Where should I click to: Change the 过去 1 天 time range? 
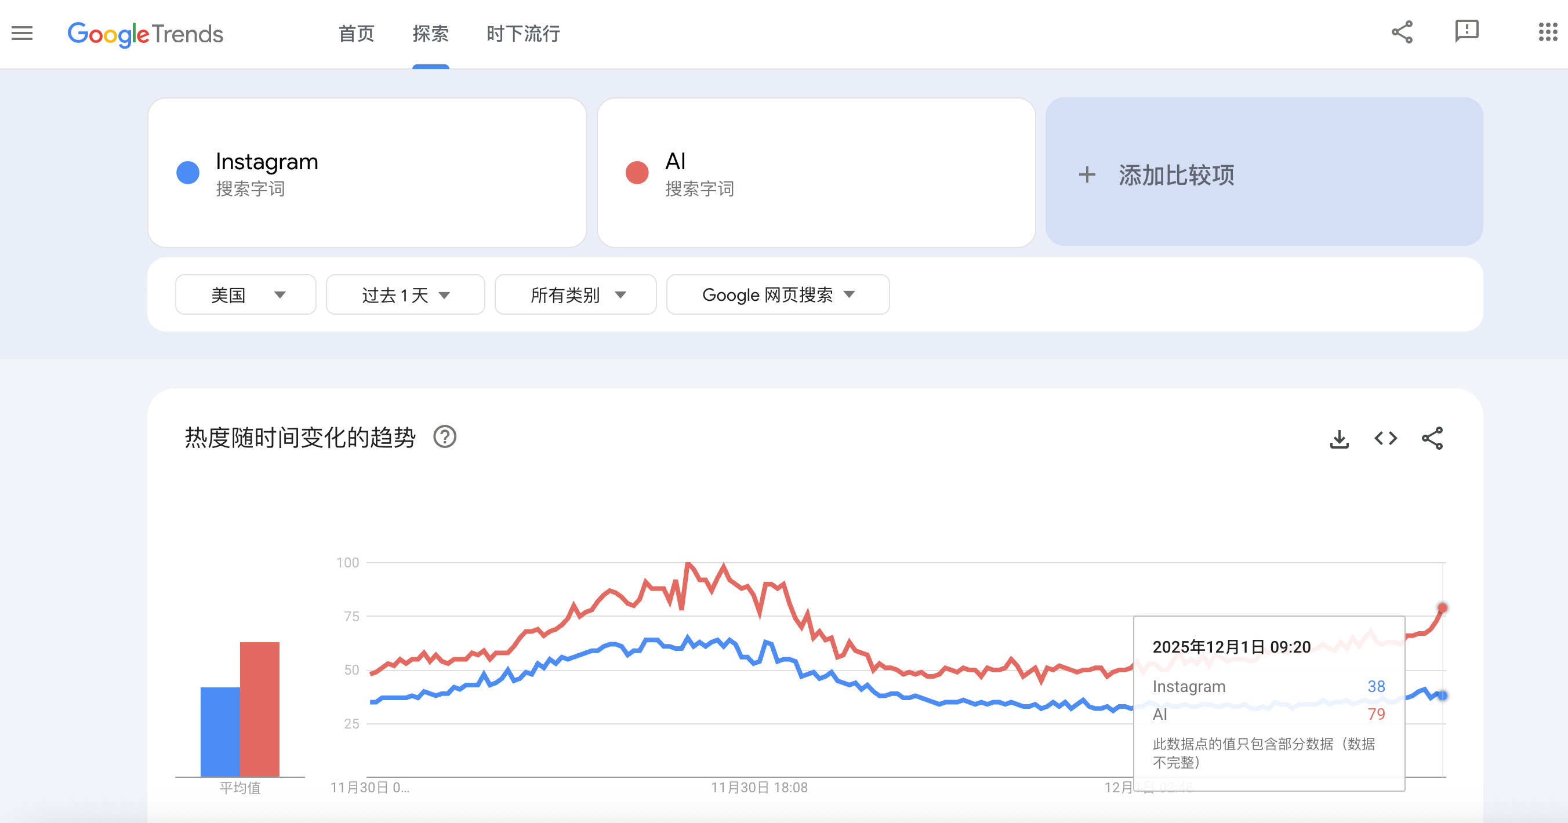(405, 295)
